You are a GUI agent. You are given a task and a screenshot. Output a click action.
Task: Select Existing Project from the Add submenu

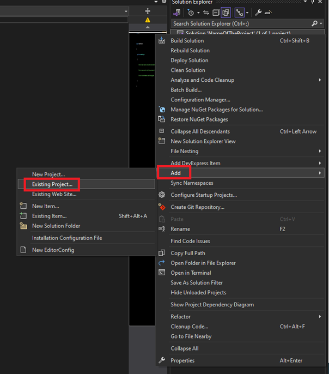[52, 184]
